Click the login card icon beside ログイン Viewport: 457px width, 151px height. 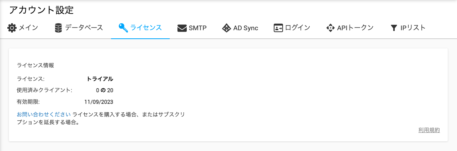pos(278,28)
